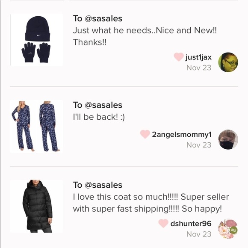Open dshunter96 floral profile avatar

(x=228, y=229)
